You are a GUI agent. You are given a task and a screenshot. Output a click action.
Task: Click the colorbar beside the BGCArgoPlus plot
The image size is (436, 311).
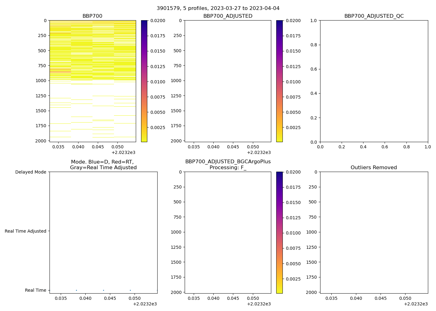[x=279, y=232]
